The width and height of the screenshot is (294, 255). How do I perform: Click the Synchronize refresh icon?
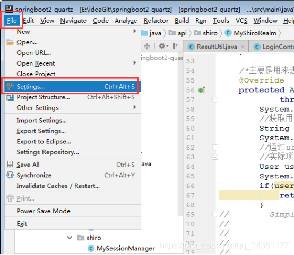click(10, 175)
